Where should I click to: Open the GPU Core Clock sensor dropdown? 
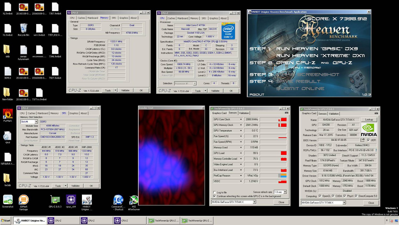(x=241, y=119)
